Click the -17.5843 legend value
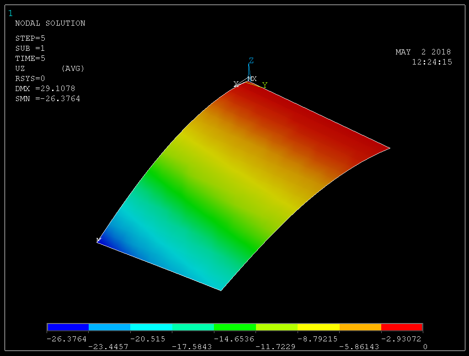 click(x=192, y=347)
